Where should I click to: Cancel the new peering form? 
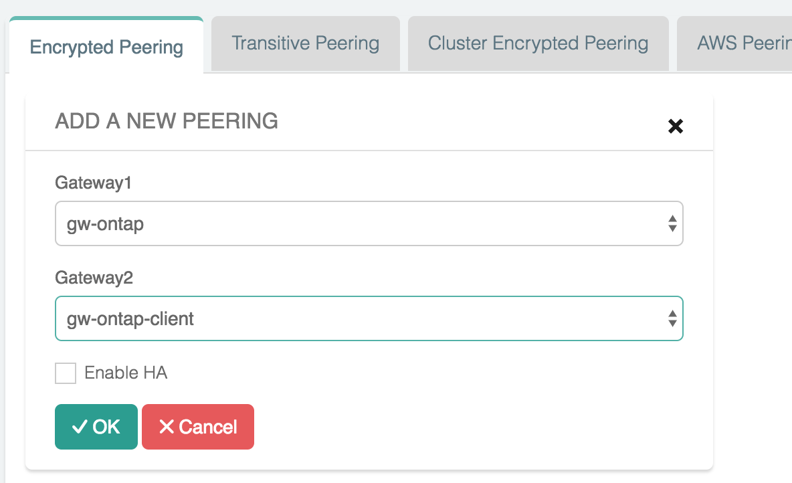click(x=198, y=427)
